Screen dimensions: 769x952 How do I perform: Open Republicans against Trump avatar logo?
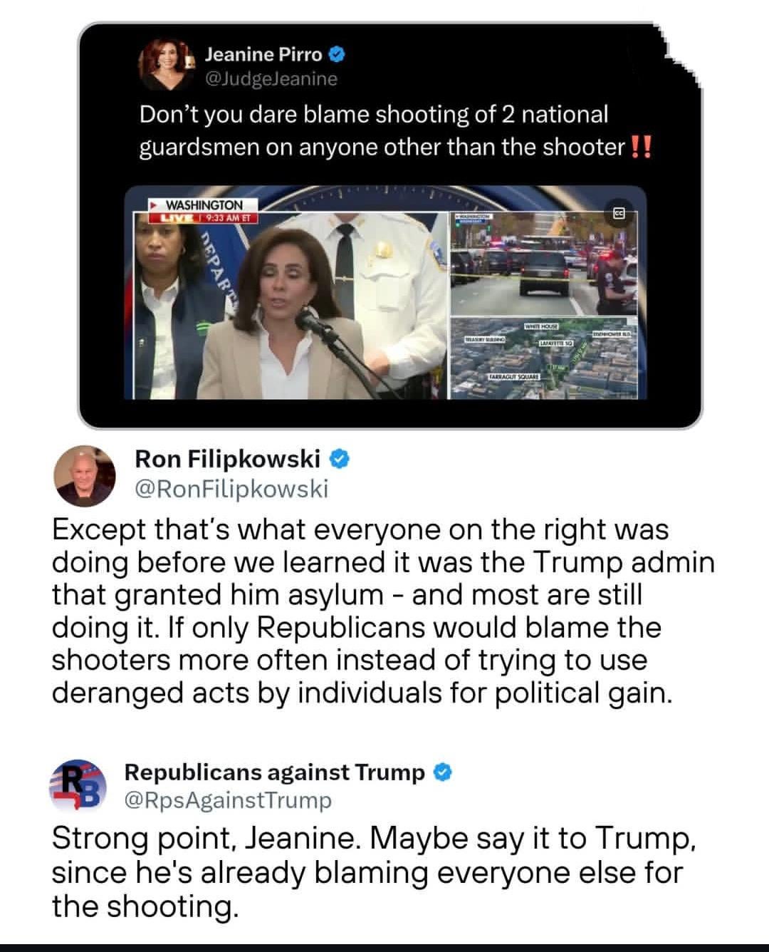pos(78,787)
